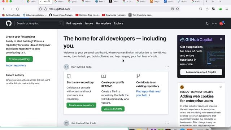Open Hibernate validator bookmark
This screenshot has width=231, height=130.
35,15
